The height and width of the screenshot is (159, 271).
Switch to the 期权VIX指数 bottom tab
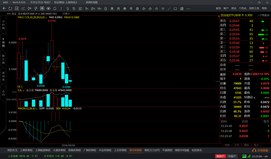pos(182,150)
